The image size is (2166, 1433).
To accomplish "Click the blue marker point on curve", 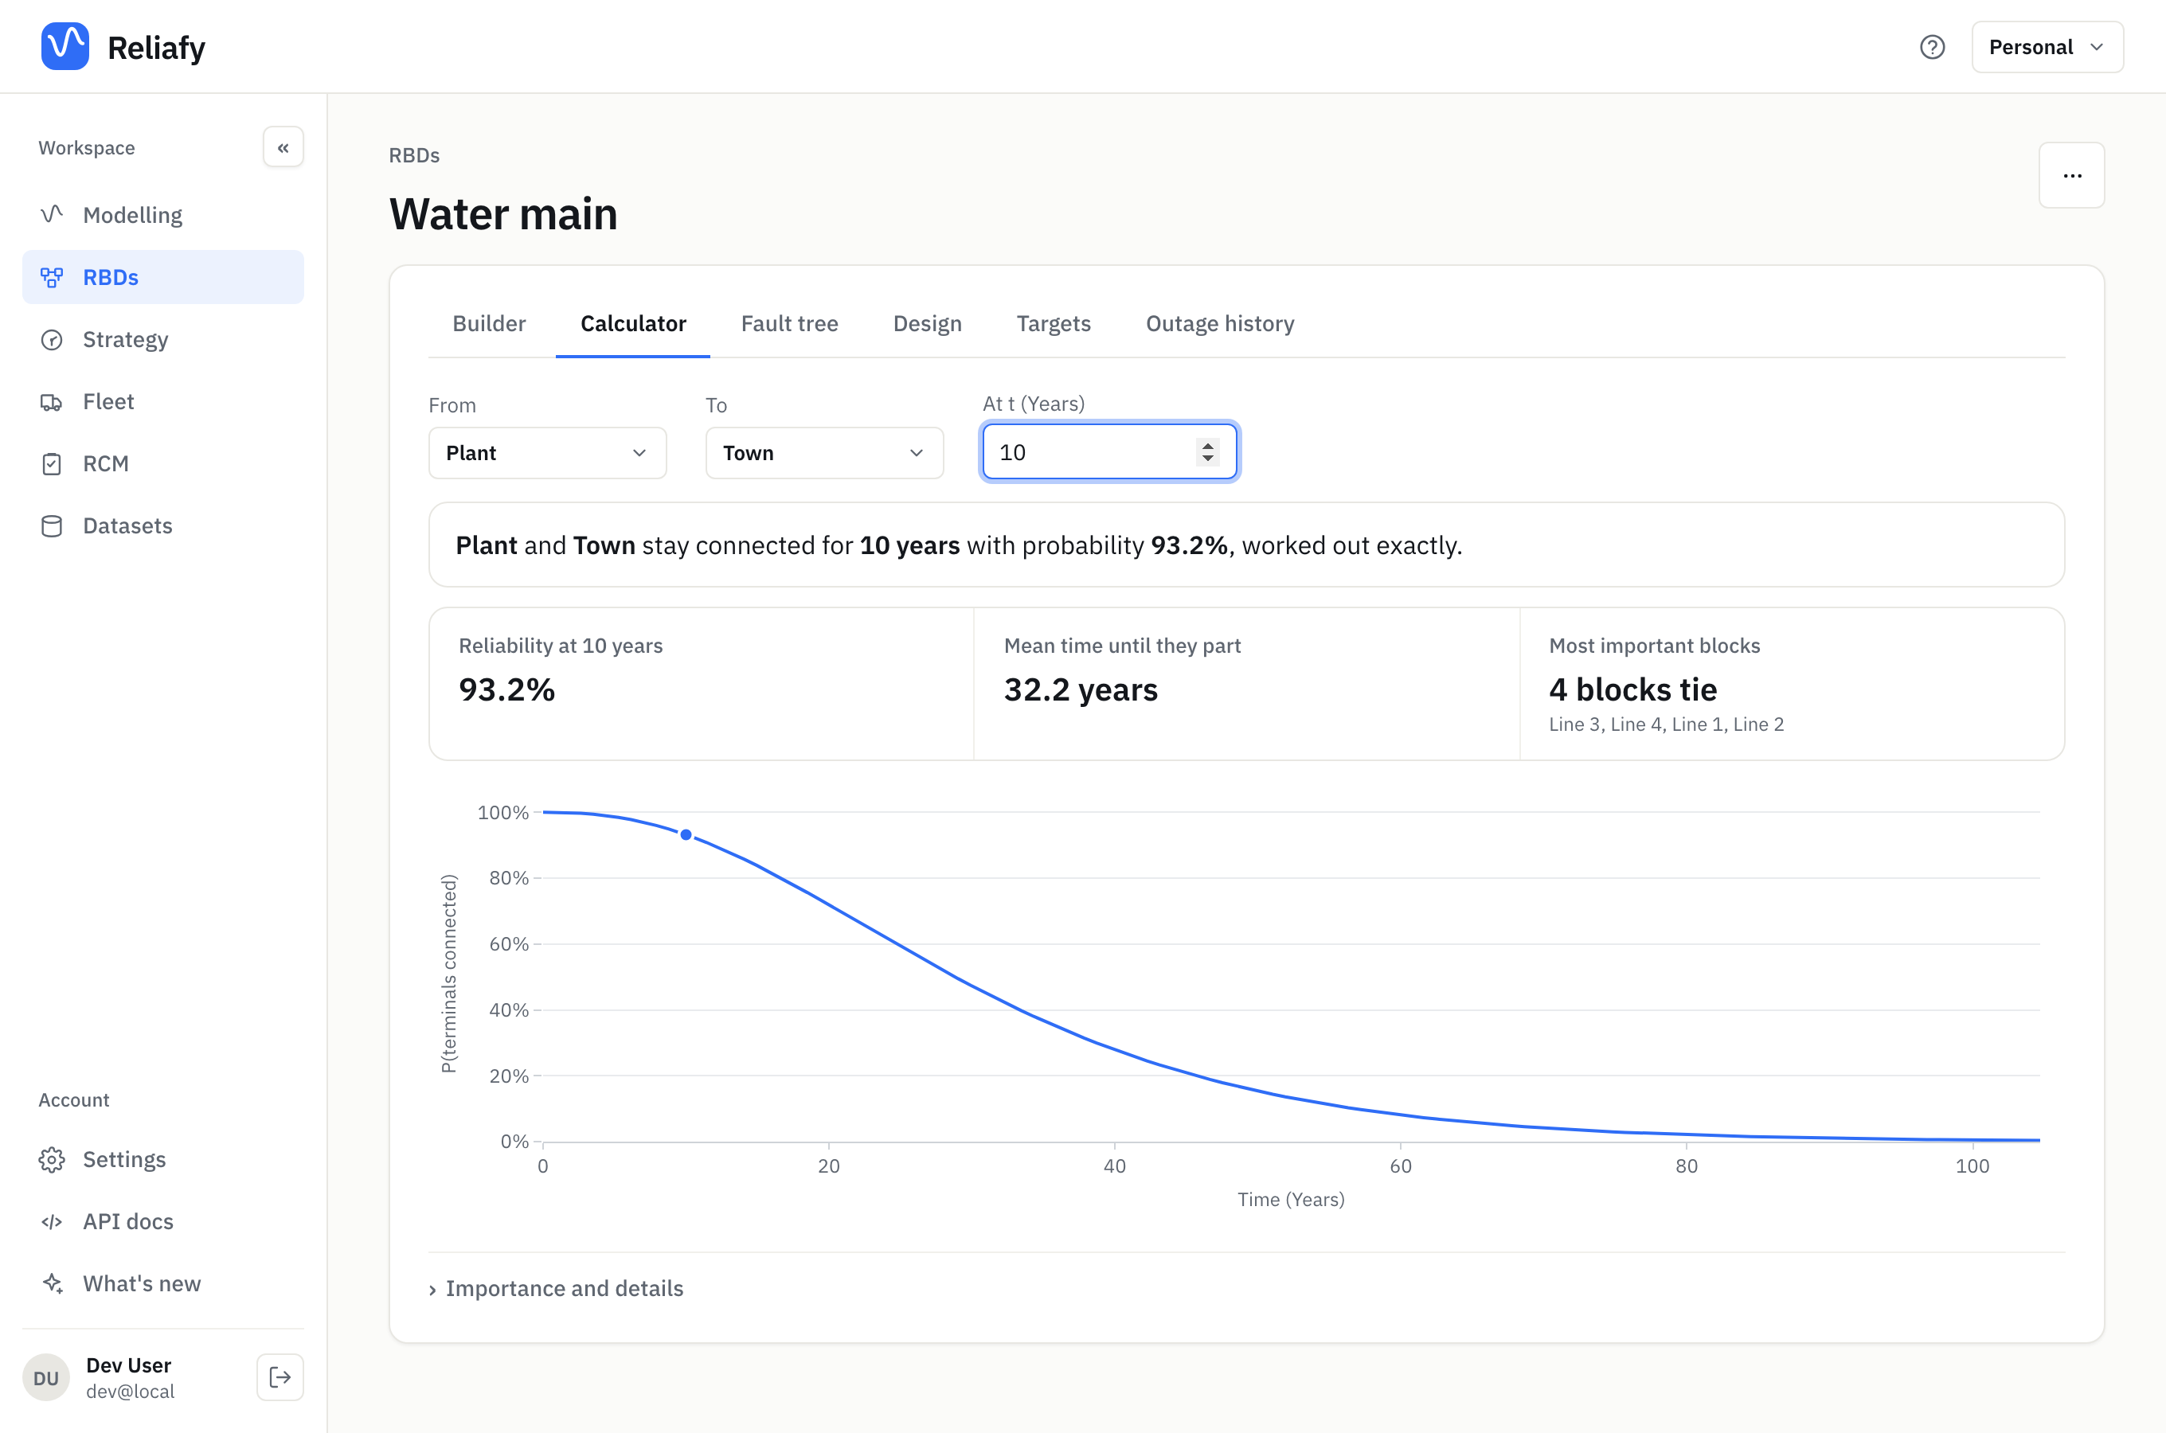I will (686, 834).
